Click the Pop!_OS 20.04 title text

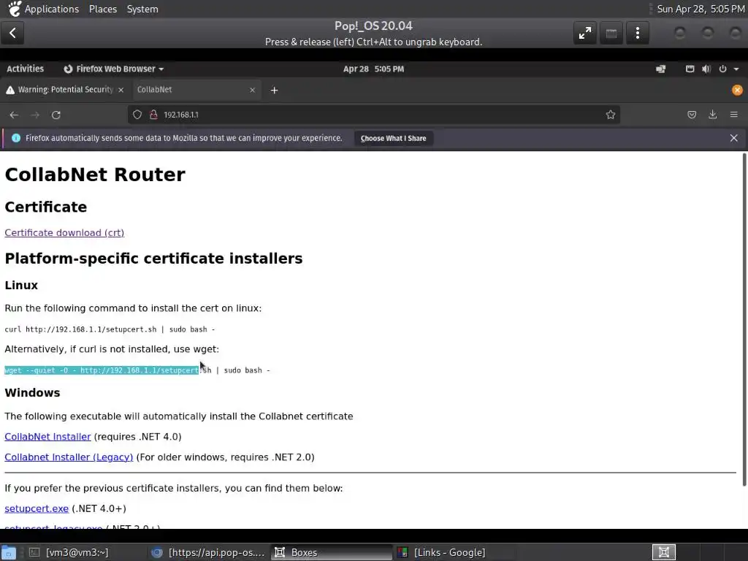pyautogui.click(x=373, y=26)
